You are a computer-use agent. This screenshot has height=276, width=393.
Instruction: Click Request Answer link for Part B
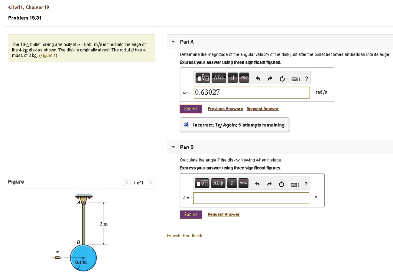click(223, 215)
